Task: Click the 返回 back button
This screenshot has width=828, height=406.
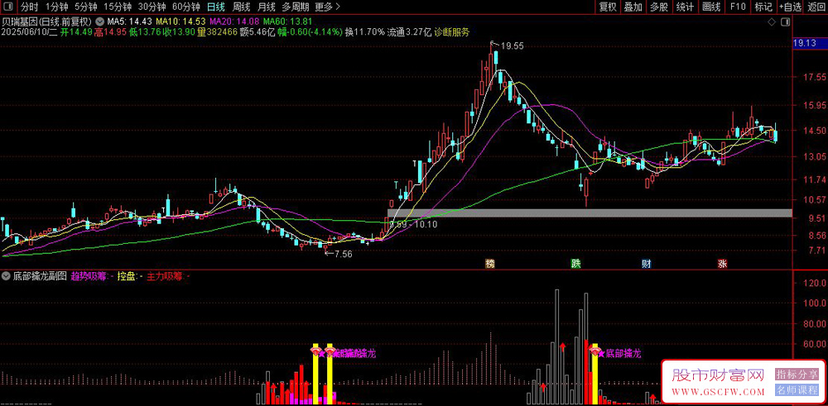Action: 816,7
